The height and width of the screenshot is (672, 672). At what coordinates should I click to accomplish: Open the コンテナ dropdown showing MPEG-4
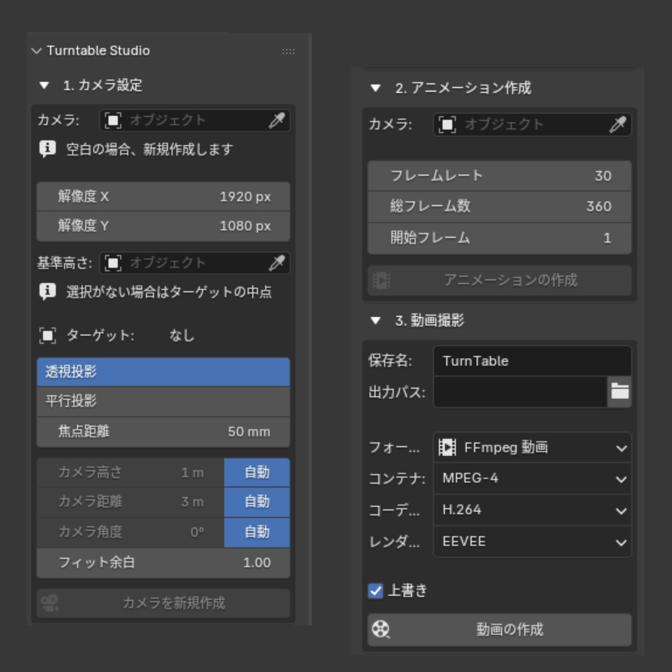tap(532, 479)
